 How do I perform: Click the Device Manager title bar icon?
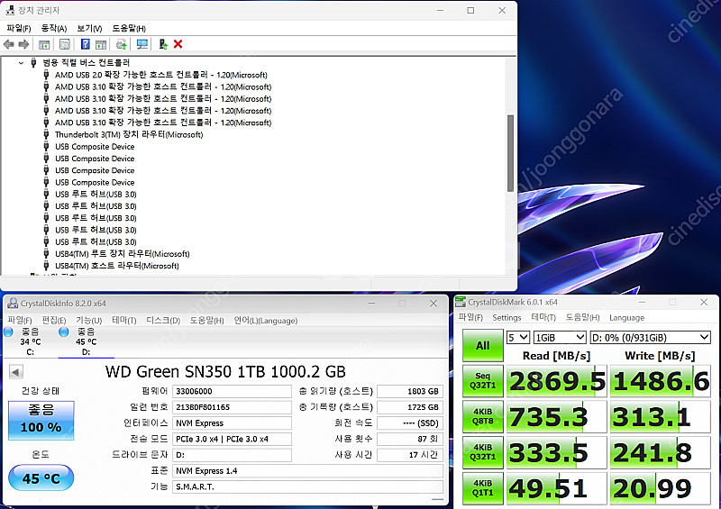pyautogui.click(x=10, y=10)
